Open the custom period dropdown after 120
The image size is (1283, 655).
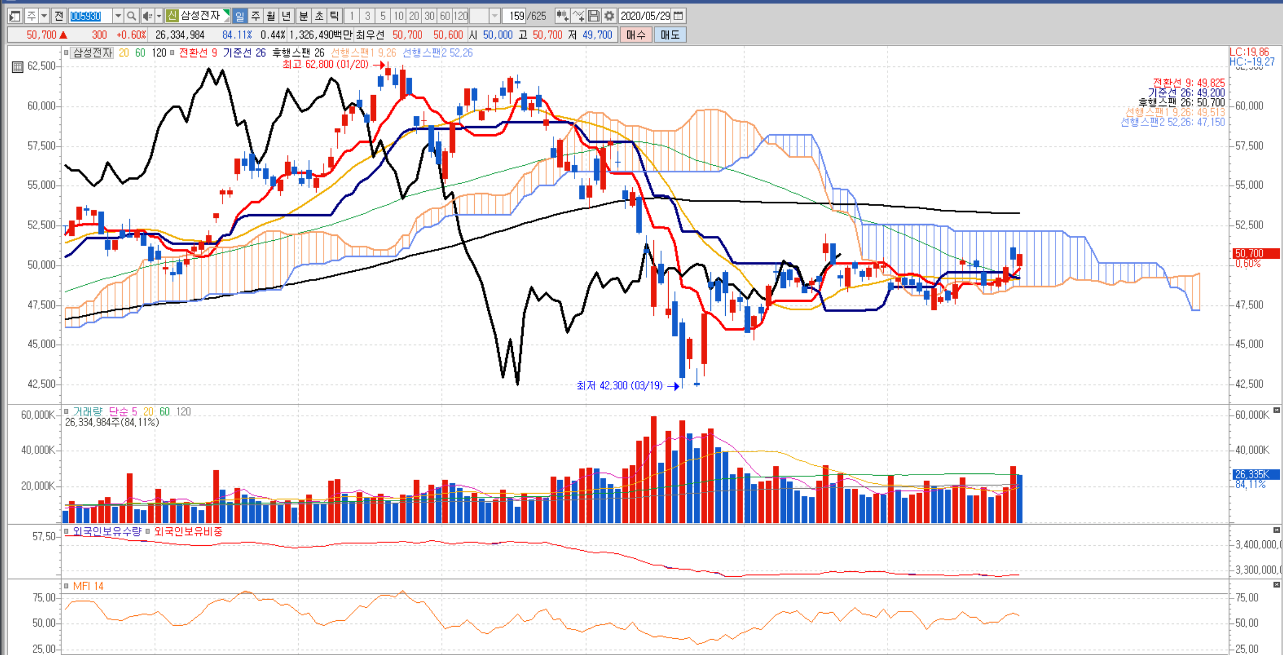494,16
